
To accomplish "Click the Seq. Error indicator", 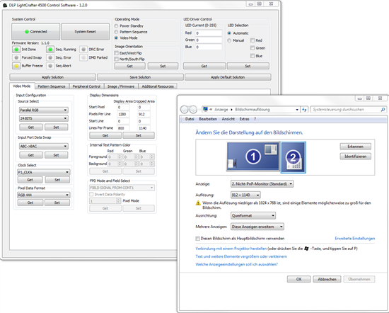I will tap(50, 57).
